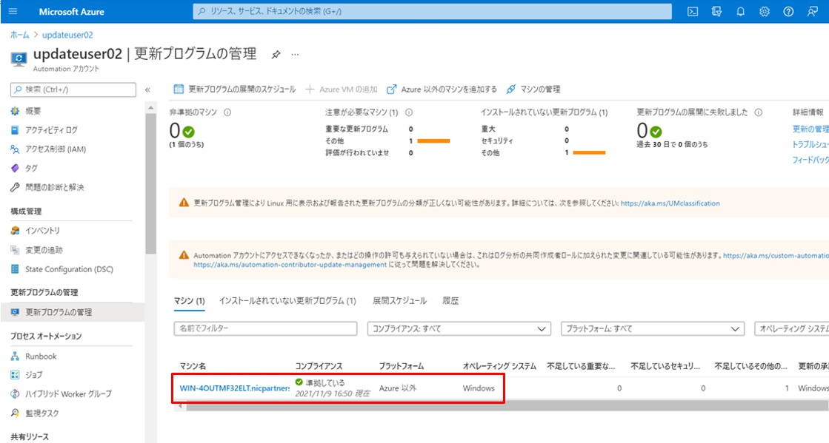Switch to the マシン (1) tab
Viewport: 829px width, 443px height.
click(189, 301)
